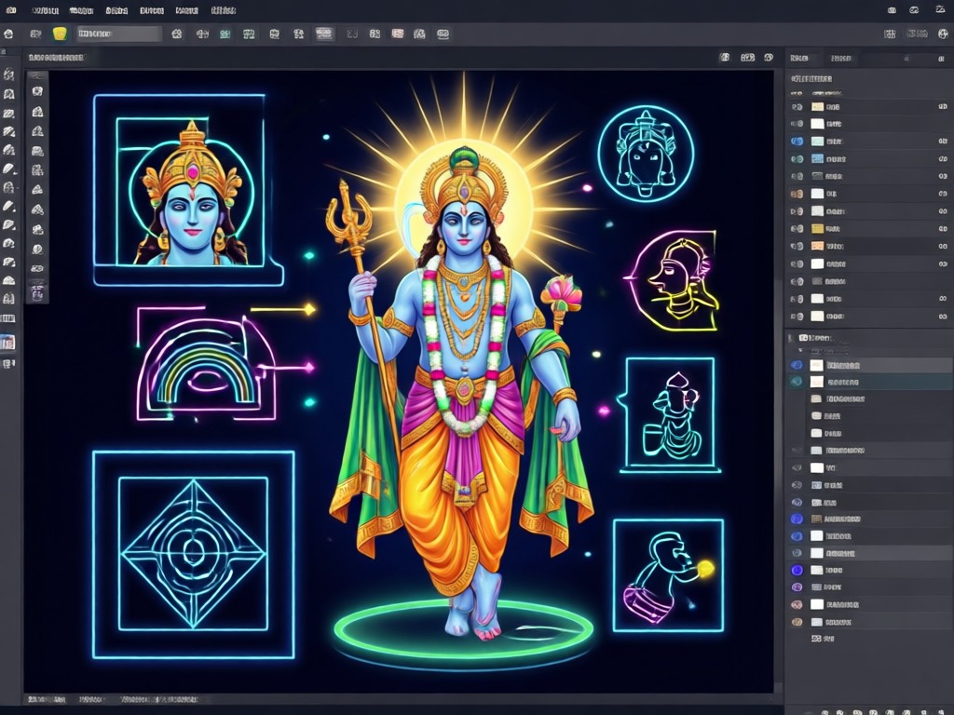The width and height of the screenshot is (954, 715).
Task: Click the peach-colored icon in the top toolbar
Action: point(397,34)
